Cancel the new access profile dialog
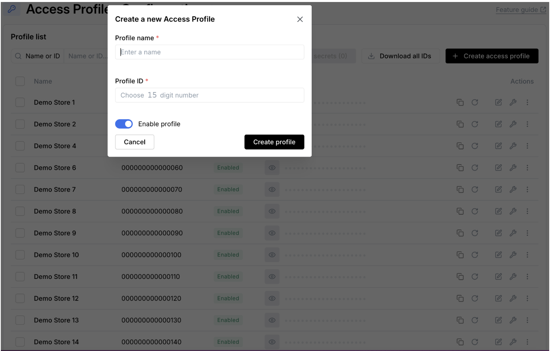This screenshot has height=351, width=550. 135,142
